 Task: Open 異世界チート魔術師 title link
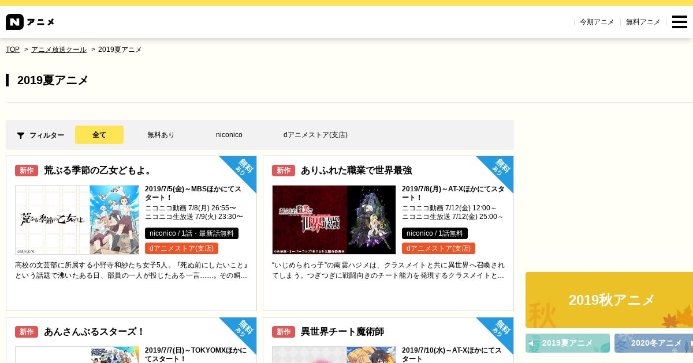(342, 332)
